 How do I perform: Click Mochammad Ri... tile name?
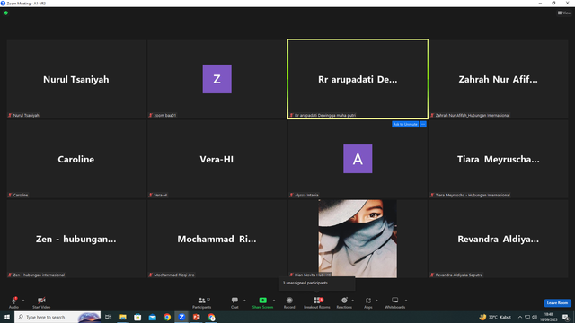coord(217,240)
